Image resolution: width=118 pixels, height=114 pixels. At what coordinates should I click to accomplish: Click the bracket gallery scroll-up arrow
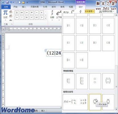click(116, 15)
